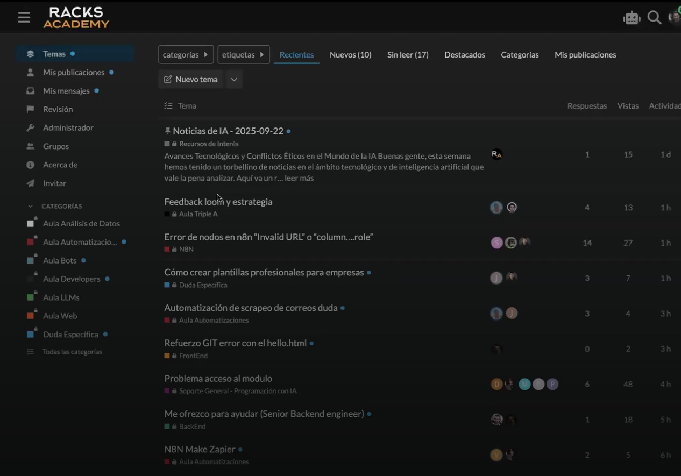Expand the categorías filter dropdown
681x476 pixels.
pyautogui.click(x=186, y=55)
